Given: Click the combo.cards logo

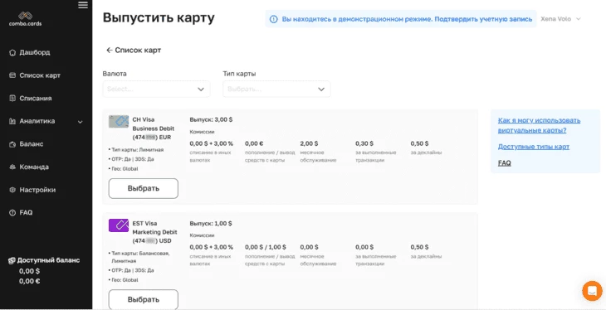Looking at the screenshot, I should 26,19.
